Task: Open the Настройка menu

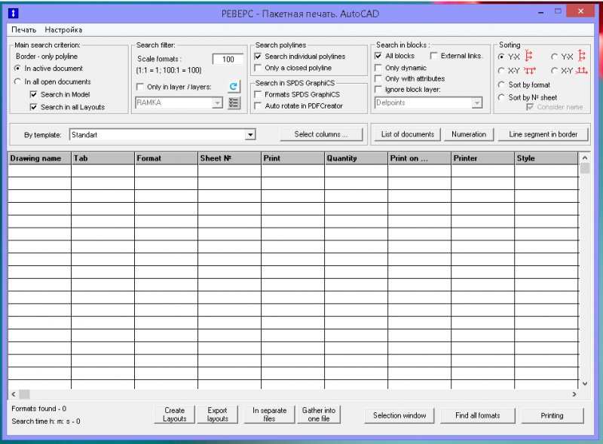Action: [x=63, y=29]
